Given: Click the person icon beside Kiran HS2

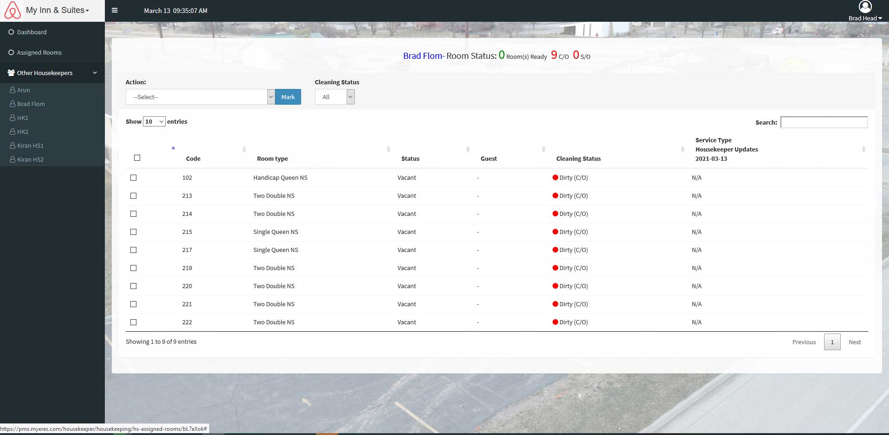Looking at the screenshot, I should pos(13,159).
